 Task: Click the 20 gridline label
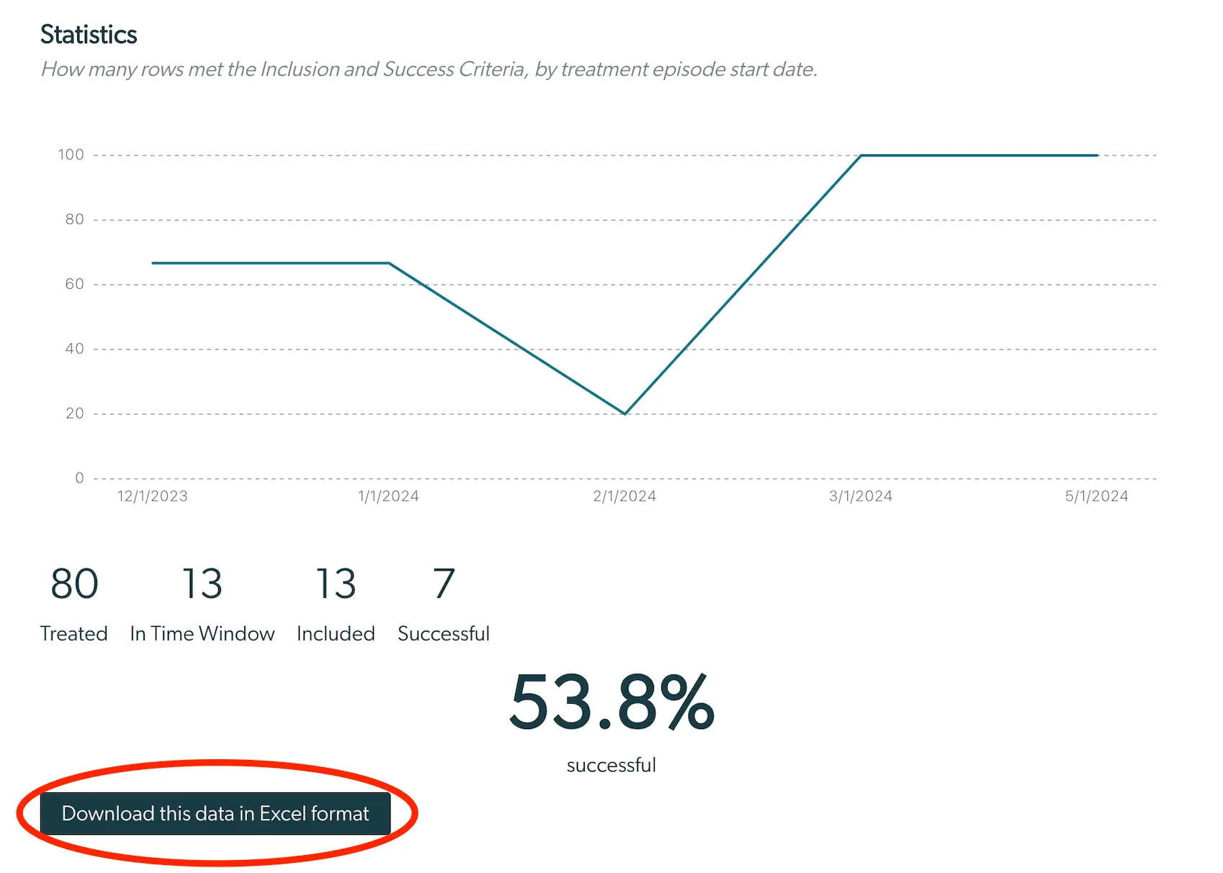[x=76, y=413]
